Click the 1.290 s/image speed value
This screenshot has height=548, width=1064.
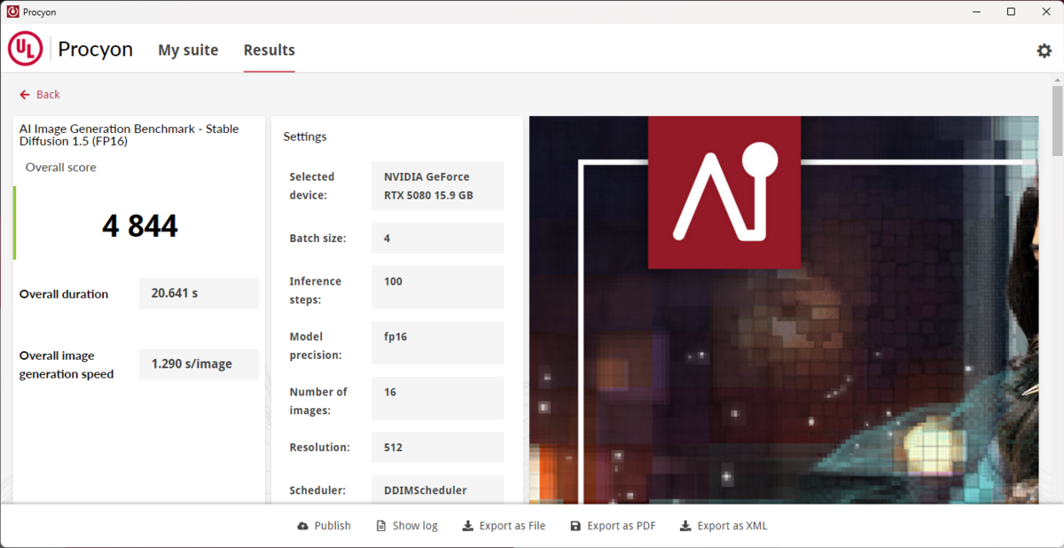click(x=199, y=364)
